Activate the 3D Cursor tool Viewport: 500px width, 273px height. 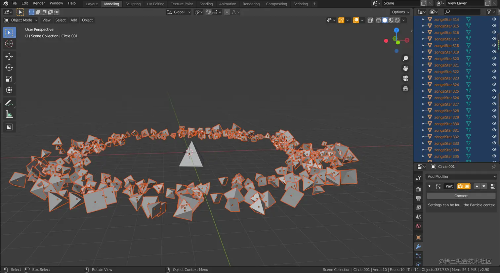(x=9, y=44)
